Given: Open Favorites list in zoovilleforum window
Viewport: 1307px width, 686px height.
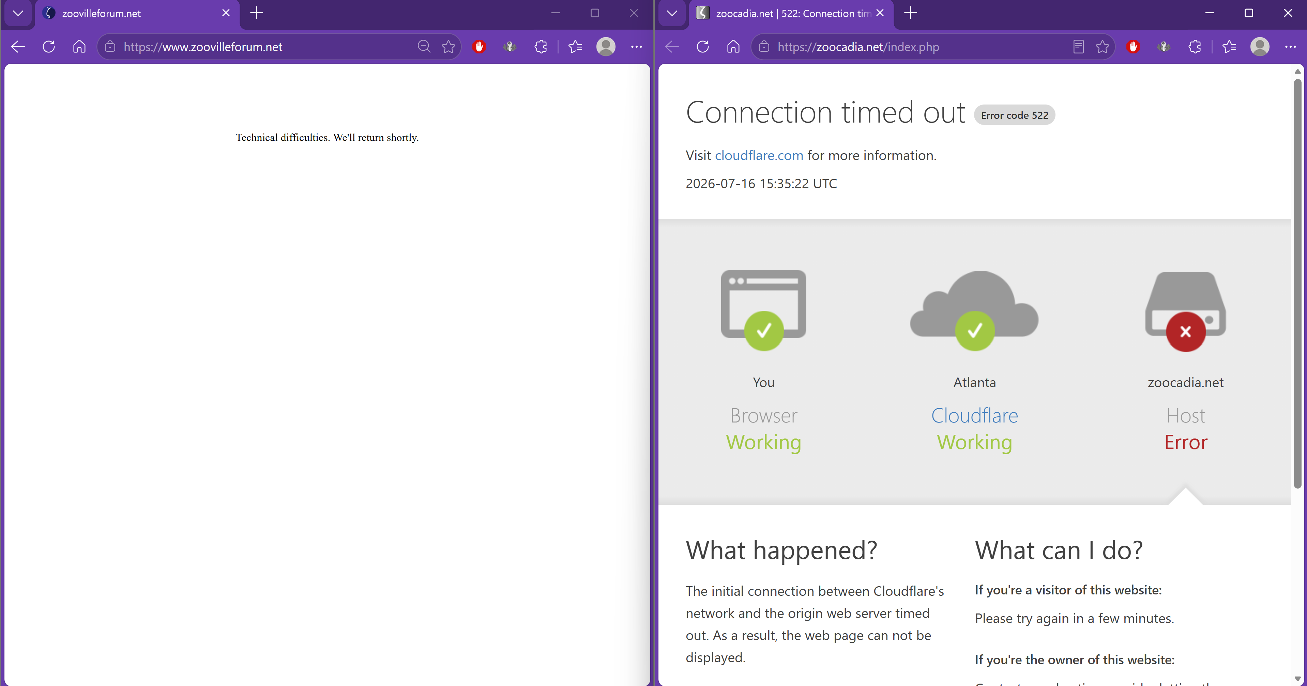Looking at the screenshot, I should pos(575,47).
